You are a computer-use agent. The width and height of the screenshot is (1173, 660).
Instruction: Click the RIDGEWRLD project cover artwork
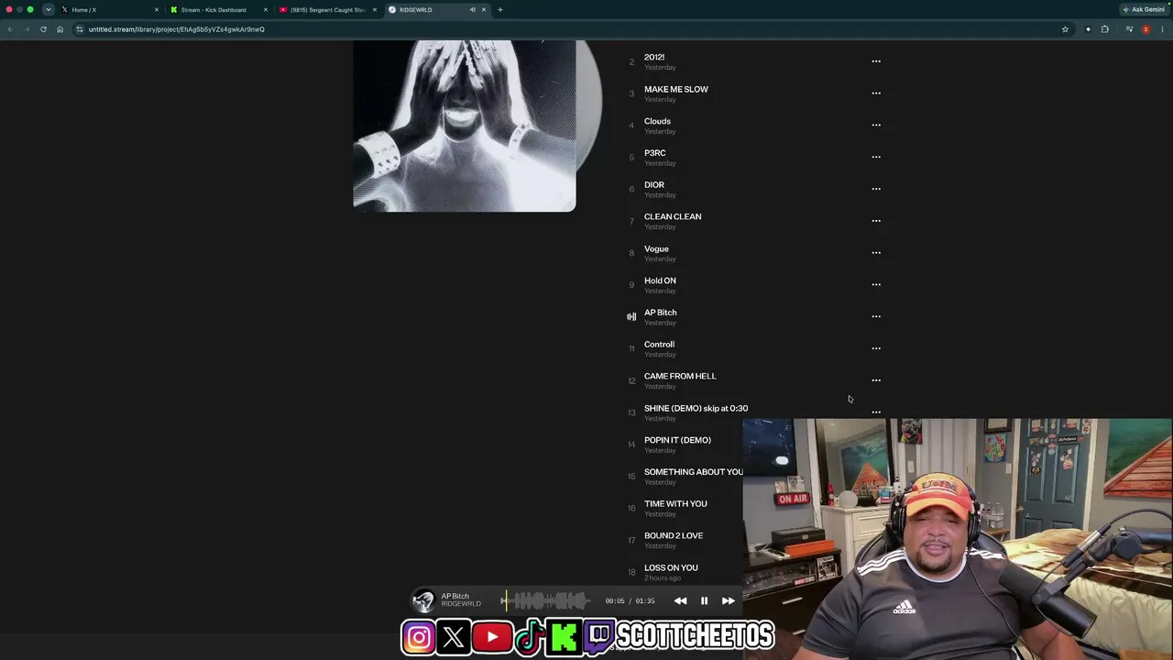(465, 126)
